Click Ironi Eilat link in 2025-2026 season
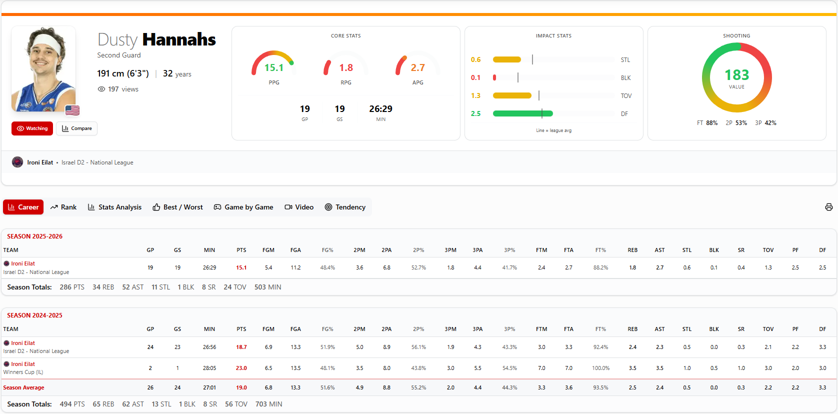Viewport: 838px width, 414px height. point(23,263)
